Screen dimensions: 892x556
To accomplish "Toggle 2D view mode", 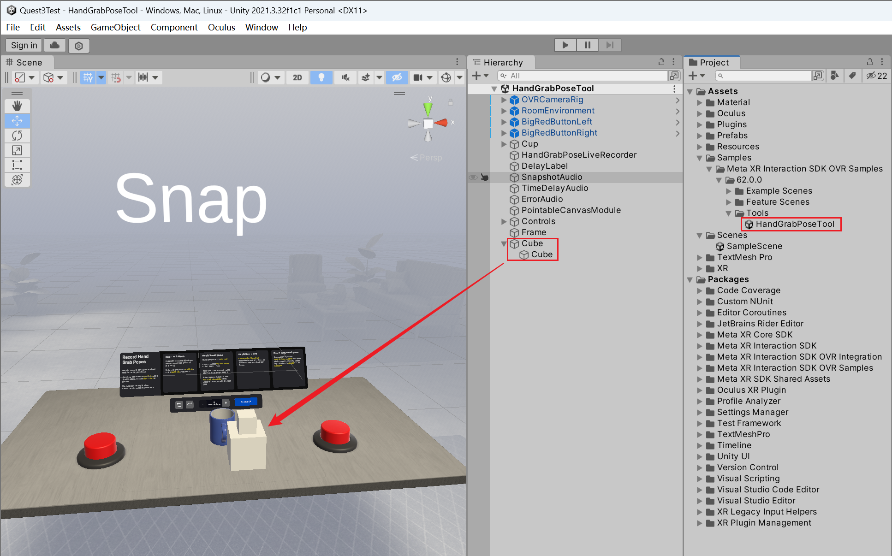I will coord(297,77).
